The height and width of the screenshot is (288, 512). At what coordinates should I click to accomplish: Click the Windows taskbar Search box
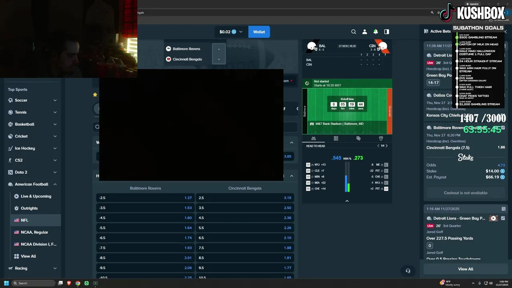pyautogui.click(x=34, y=283)
